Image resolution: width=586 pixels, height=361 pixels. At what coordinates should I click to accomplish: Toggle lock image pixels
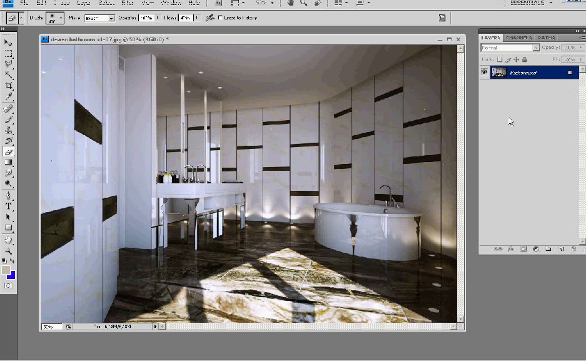coord(508,59)
